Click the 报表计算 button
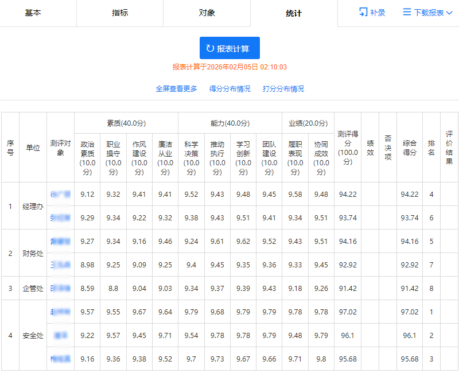The height and width of the screenshot is (373, 459). click(229, 48)
